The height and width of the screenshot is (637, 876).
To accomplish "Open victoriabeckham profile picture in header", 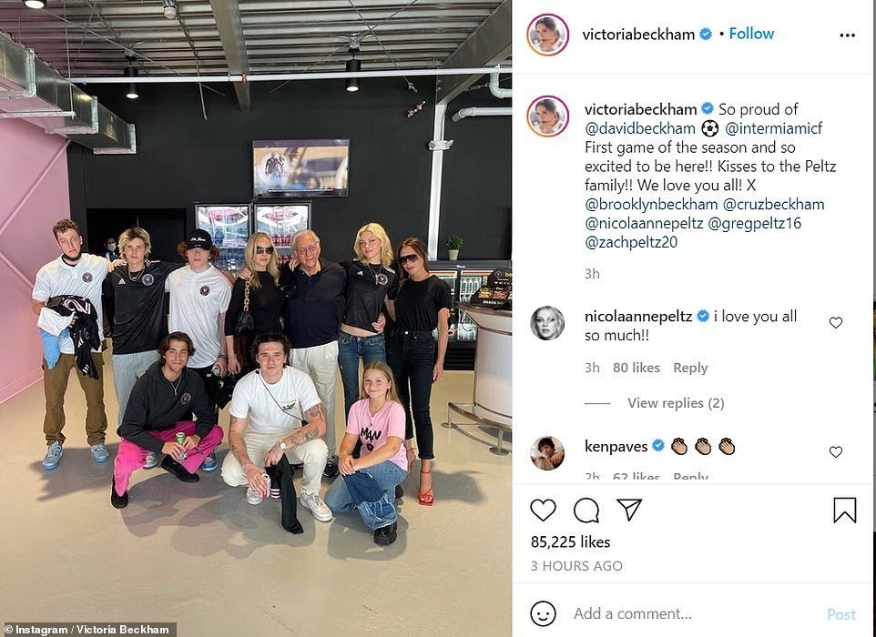I will coord(547,35).
